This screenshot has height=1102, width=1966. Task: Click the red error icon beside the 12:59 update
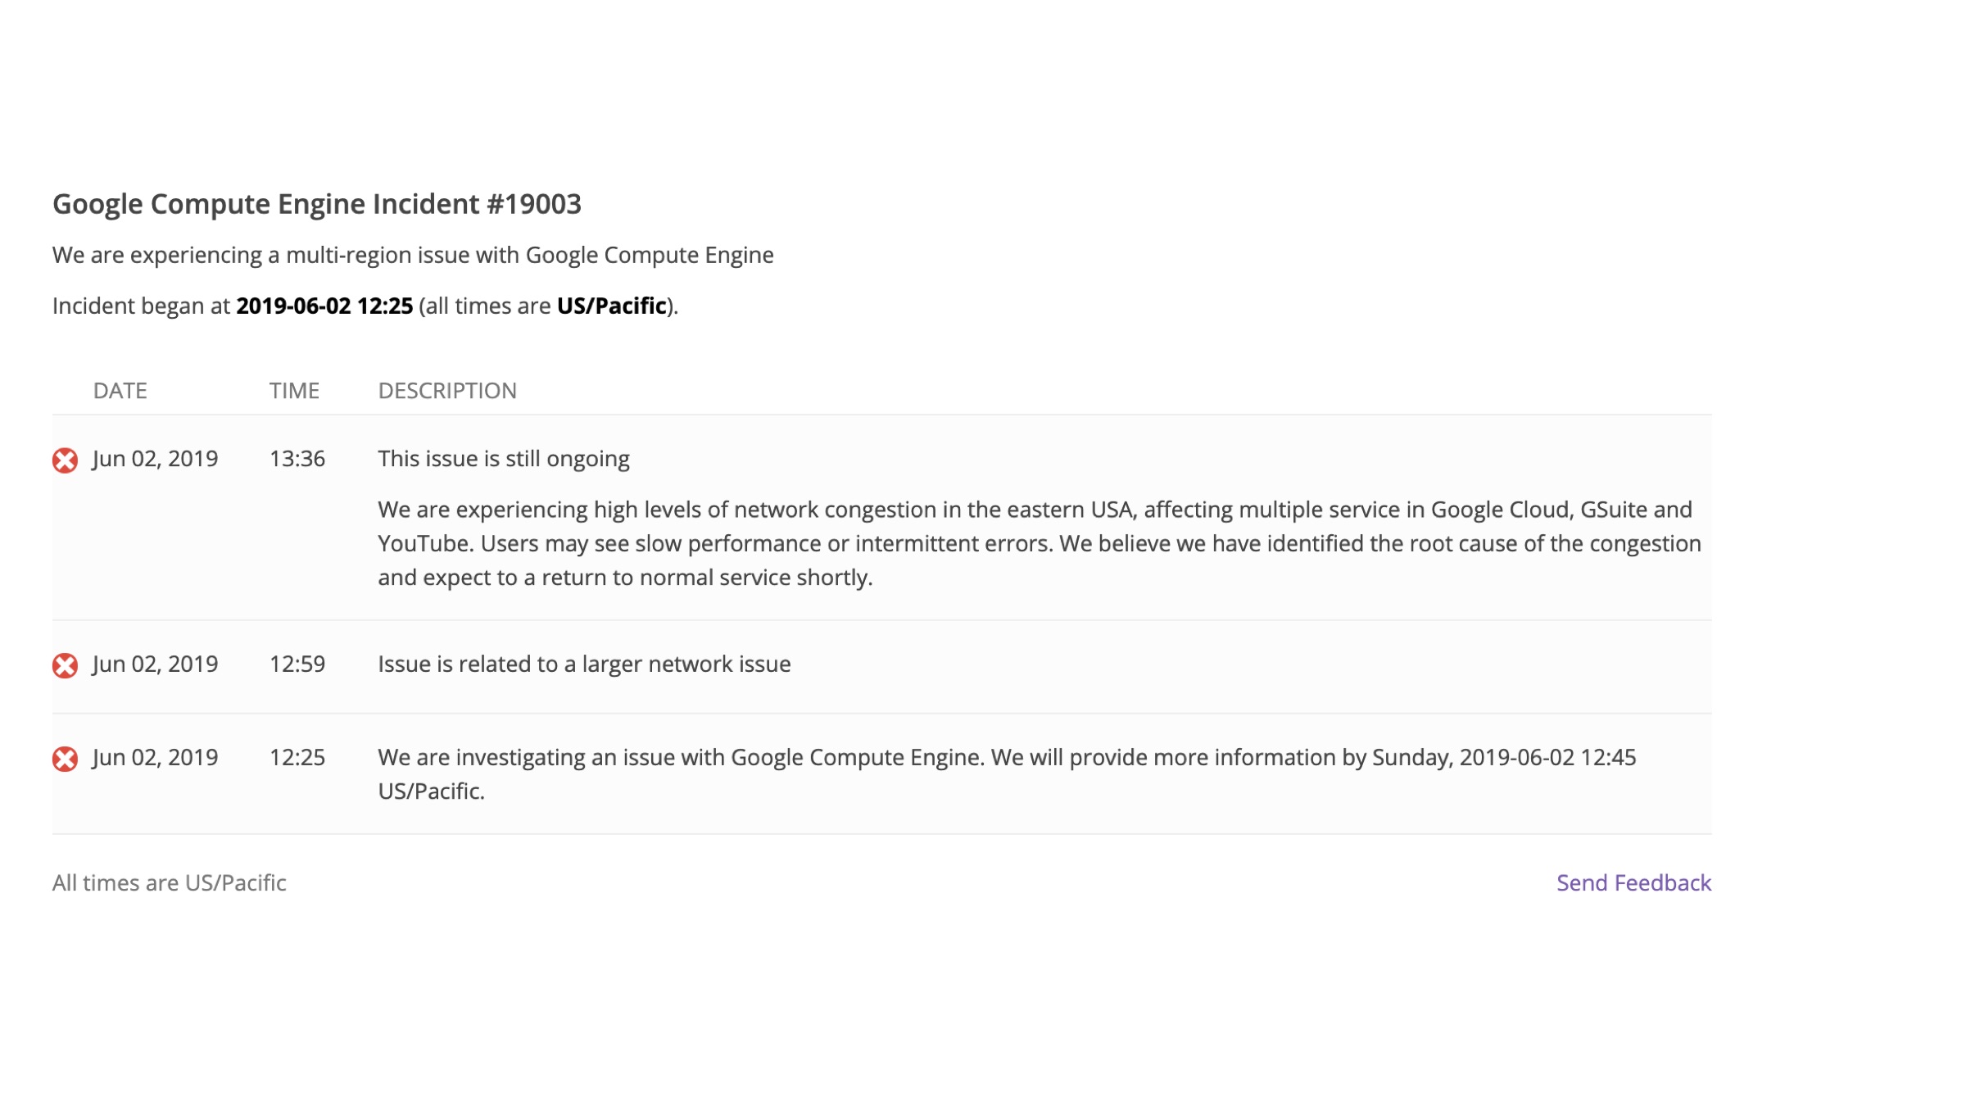(66, 665)
